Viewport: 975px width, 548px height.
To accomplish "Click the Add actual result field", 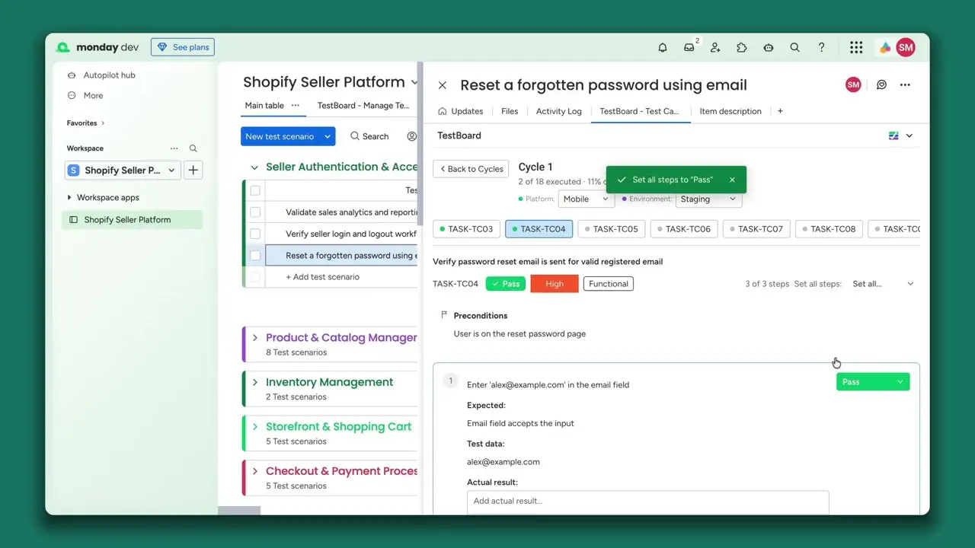I will tap(647, 501).
